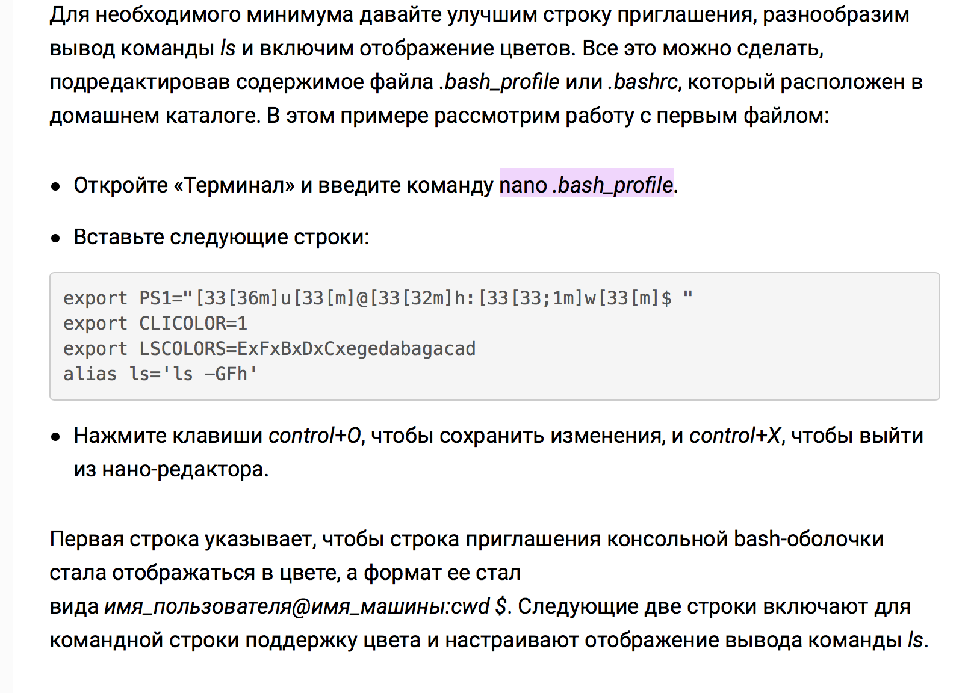
Task: Click the export CLICOLOR=1 line
Action: tap(155, 323)
